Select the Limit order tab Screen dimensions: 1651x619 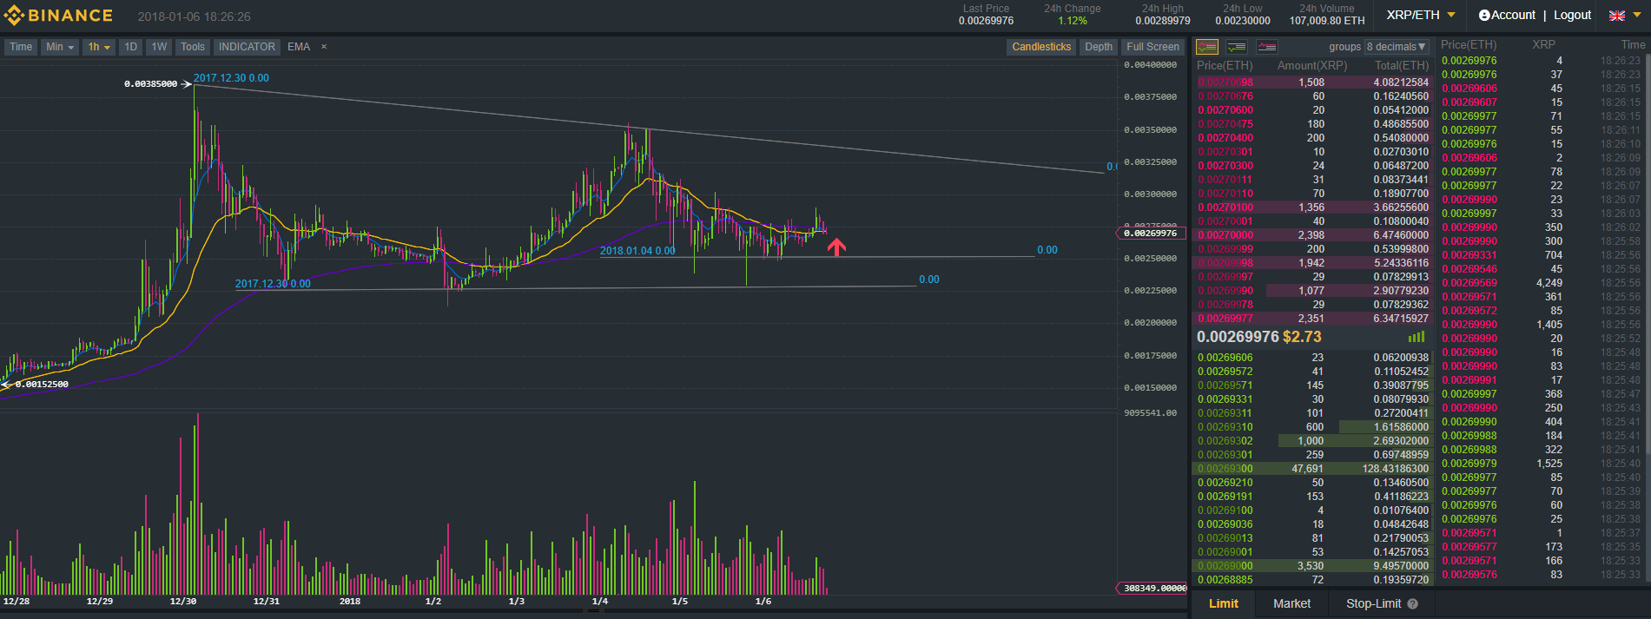point(1224,604)
